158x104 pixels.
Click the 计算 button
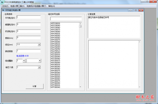tap(34, 86)
